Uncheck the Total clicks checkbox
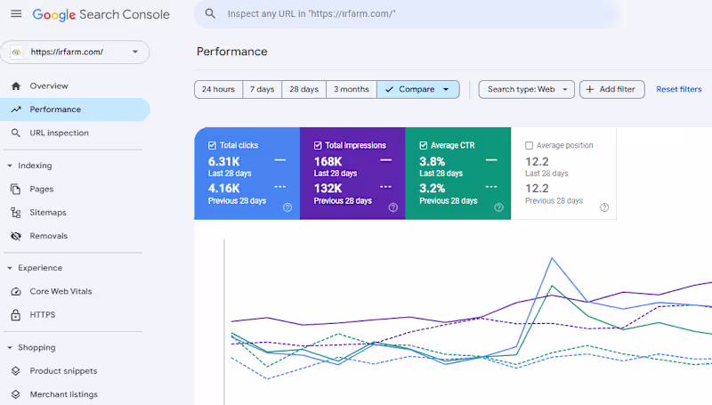Screen dimensions: 712x405 point(212,145)
